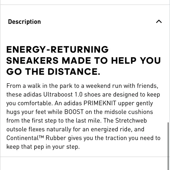The image size is (170, 170).
Task: Click the Continental™ trademark word
Action: pos(25,138)
